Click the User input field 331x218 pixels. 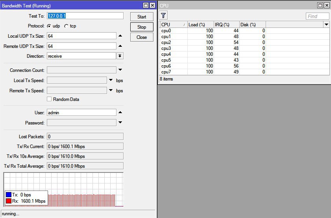[x=81, y=112]
